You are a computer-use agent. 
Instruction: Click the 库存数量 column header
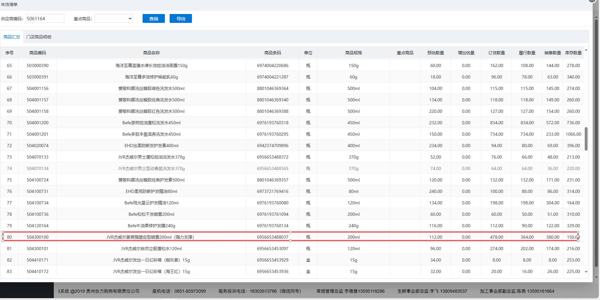point(573,53)
